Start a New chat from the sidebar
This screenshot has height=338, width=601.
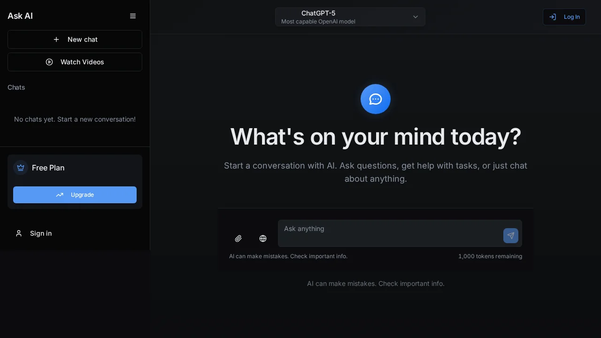point(75,39)
